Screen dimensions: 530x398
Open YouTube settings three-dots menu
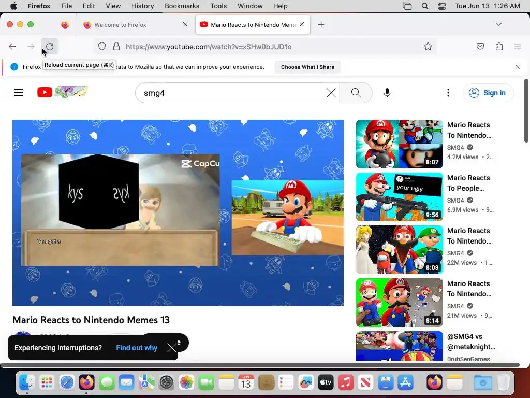point(448,93)
